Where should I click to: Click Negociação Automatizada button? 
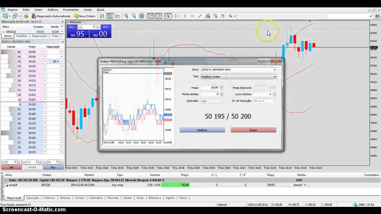click(51, 16)
